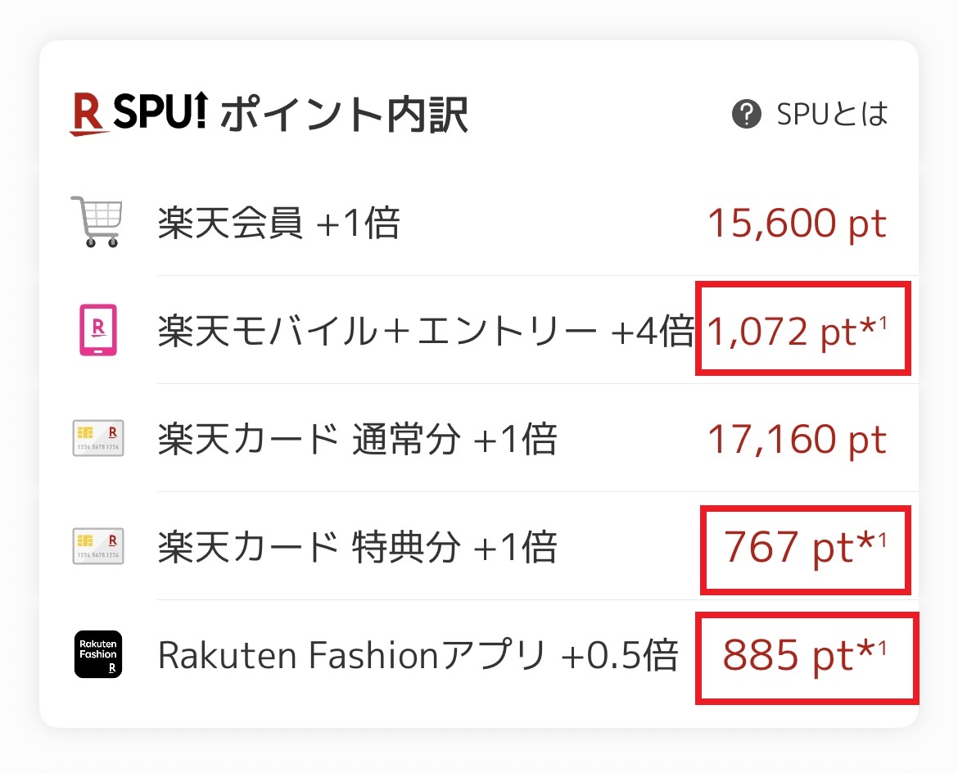
Task: Click the 15,600 pt value
Action: pyautogui.click(x=797, y=223)
